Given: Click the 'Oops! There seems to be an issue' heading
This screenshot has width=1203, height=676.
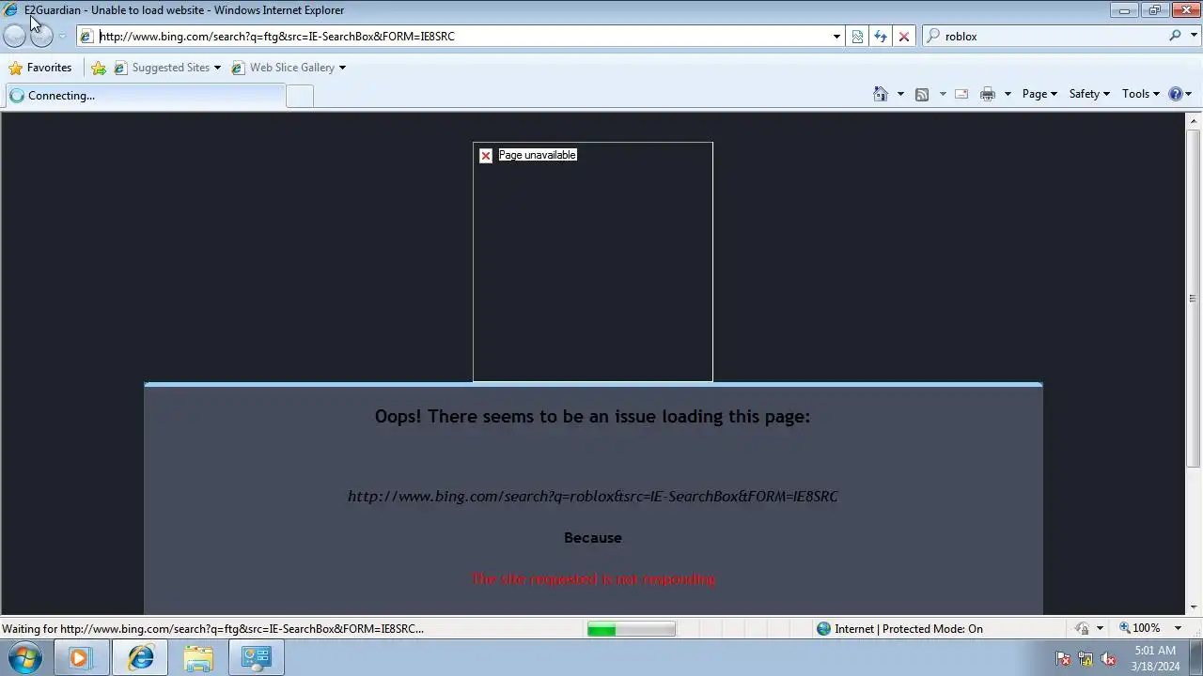Looking at the screenshot, I should point(593,417).
